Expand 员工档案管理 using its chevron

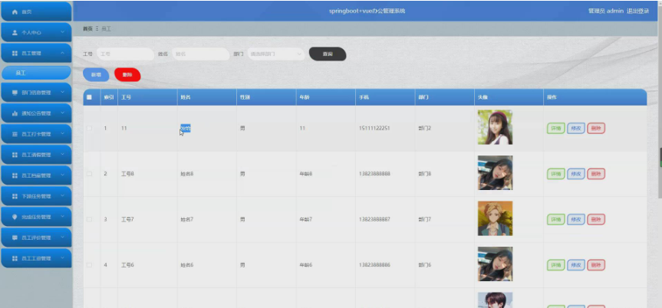[x=62, y=175]
